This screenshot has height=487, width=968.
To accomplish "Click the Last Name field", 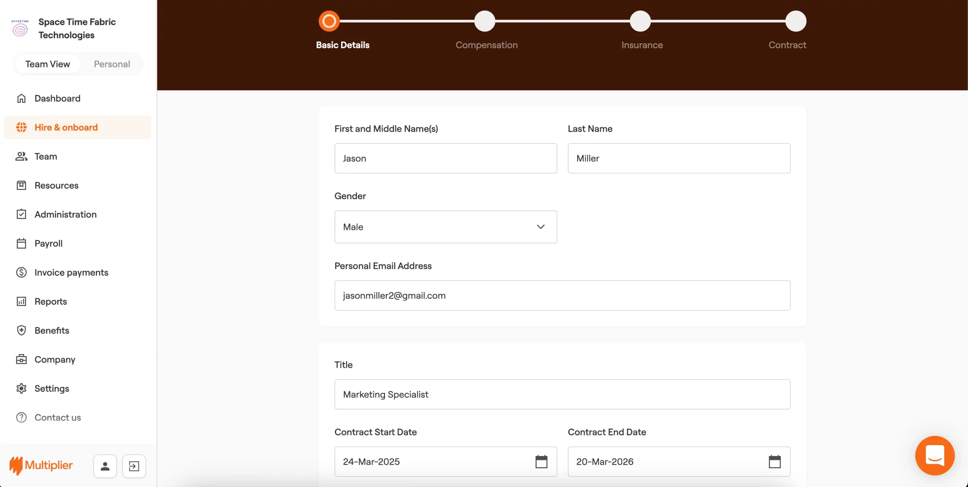I will [679, 158].
